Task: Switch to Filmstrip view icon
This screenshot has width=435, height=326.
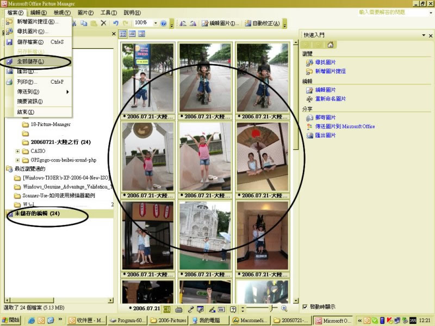Action: coord(132,34)
